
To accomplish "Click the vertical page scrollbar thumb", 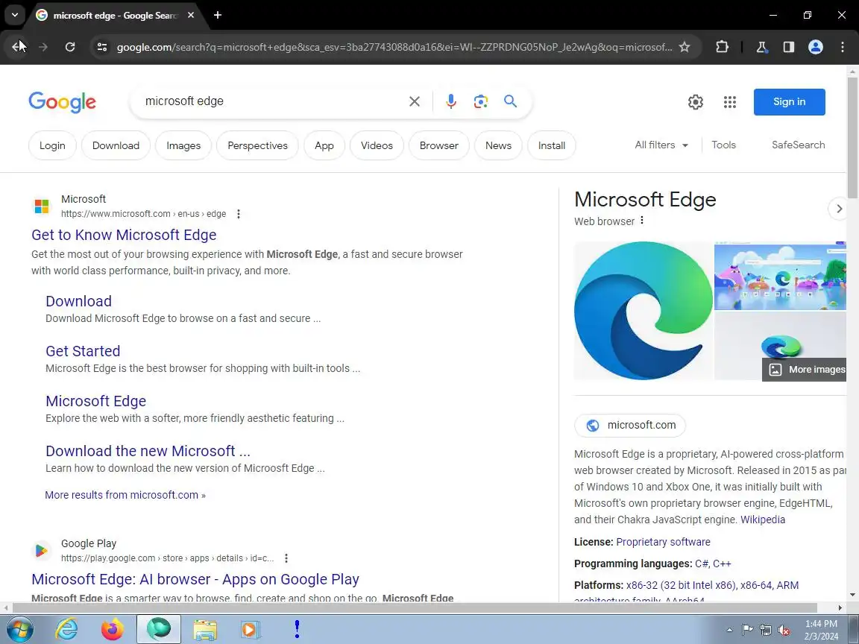I will pos(852,138).
